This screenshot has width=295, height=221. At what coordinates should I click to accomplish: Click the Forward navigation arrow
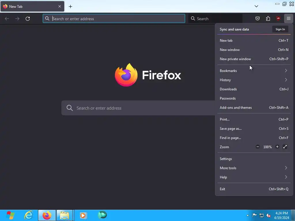click(17, 19)
